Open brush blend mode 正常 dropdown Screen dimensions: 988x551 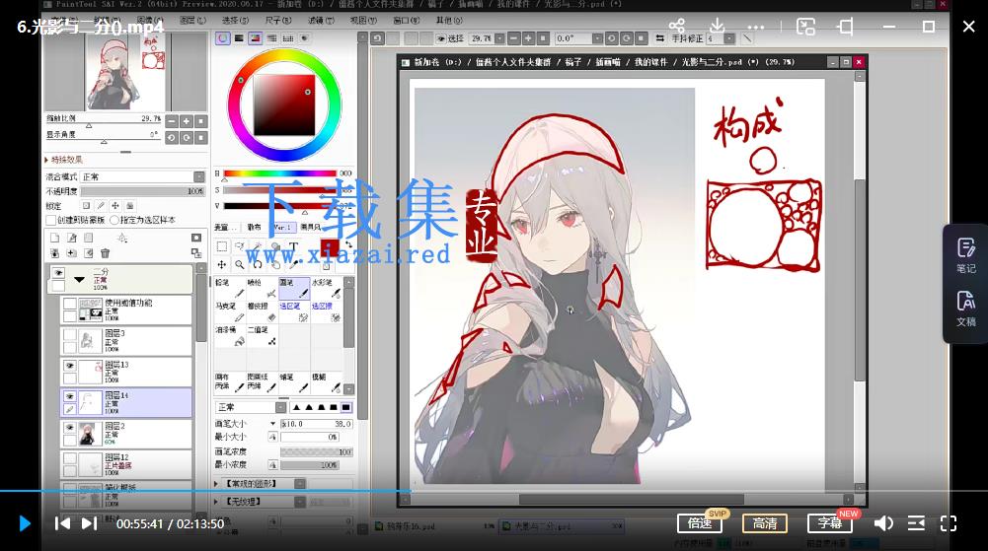click(x=249, y=408)
